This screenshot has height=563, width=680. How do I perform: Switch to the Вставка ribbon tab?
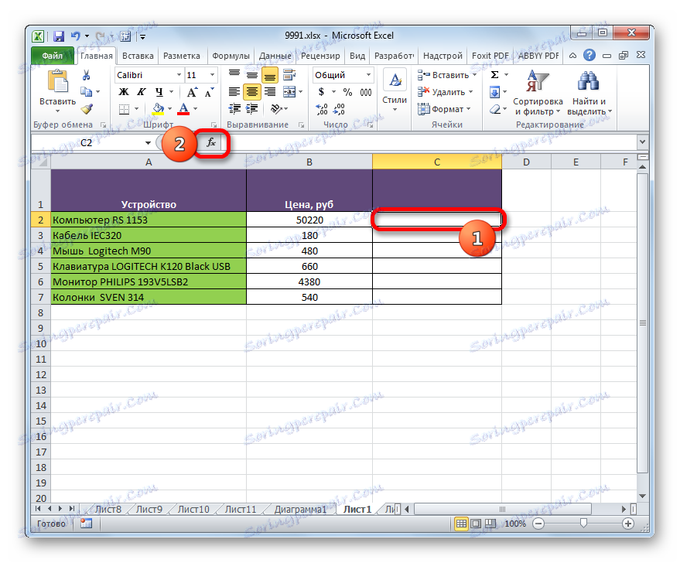click(138, 56)
